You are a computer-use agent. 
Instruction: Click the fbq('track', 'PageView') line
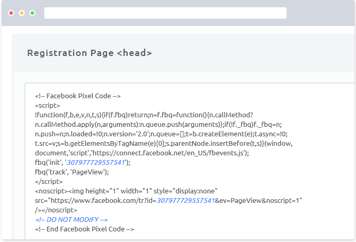click(x=72, y=172)
